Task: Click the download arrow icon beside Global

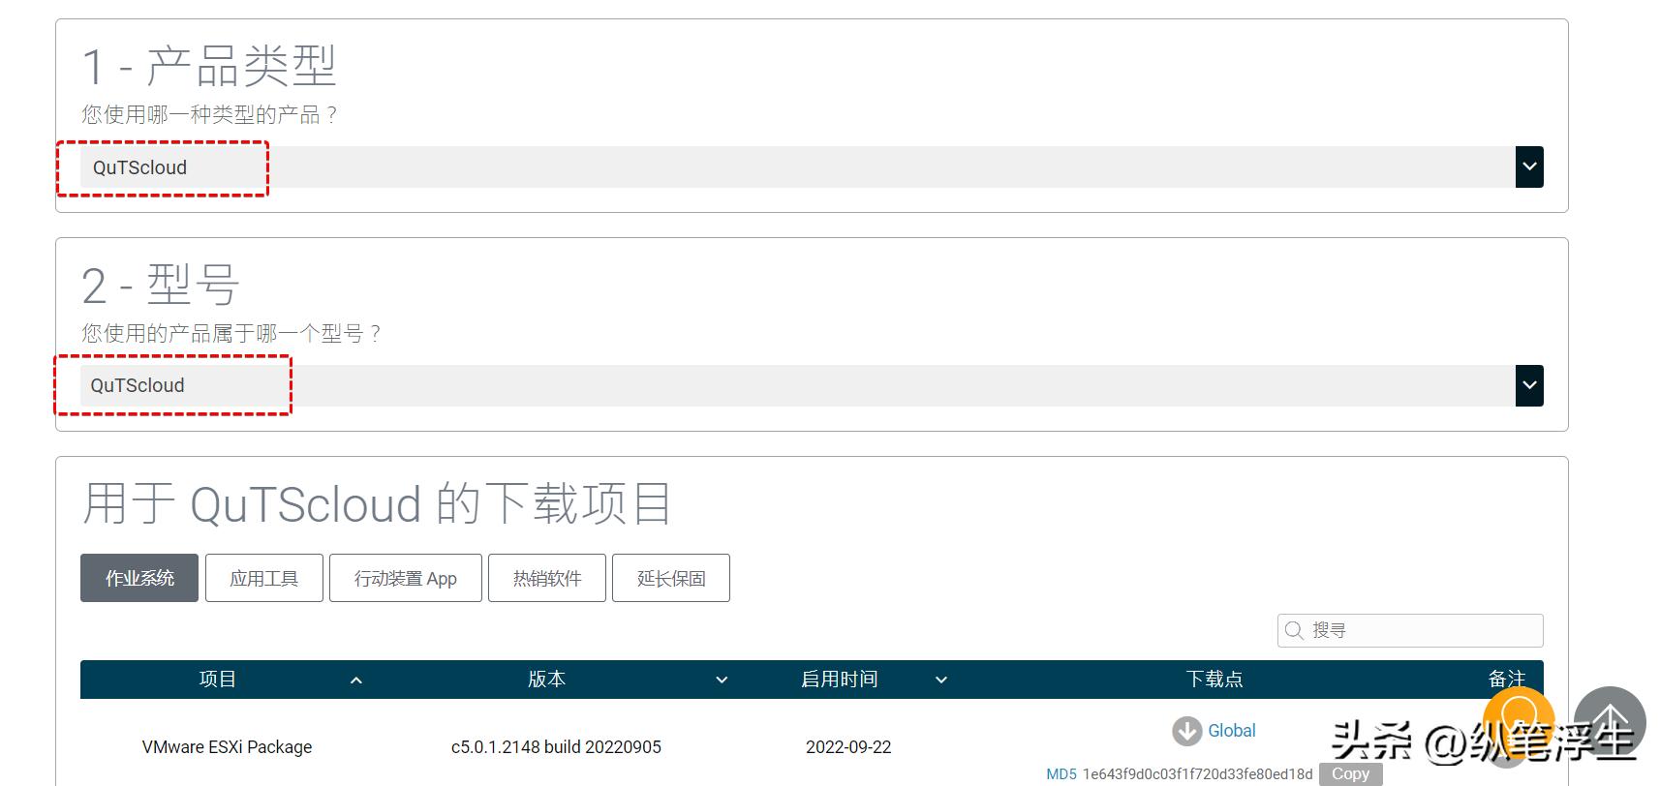Action: pyautogui.click(x=1187, y=731)
